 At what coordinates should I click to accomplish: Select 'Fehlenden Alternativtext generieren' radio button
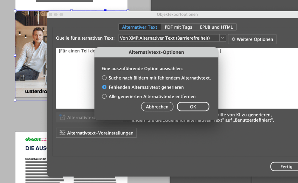point(104,87)
